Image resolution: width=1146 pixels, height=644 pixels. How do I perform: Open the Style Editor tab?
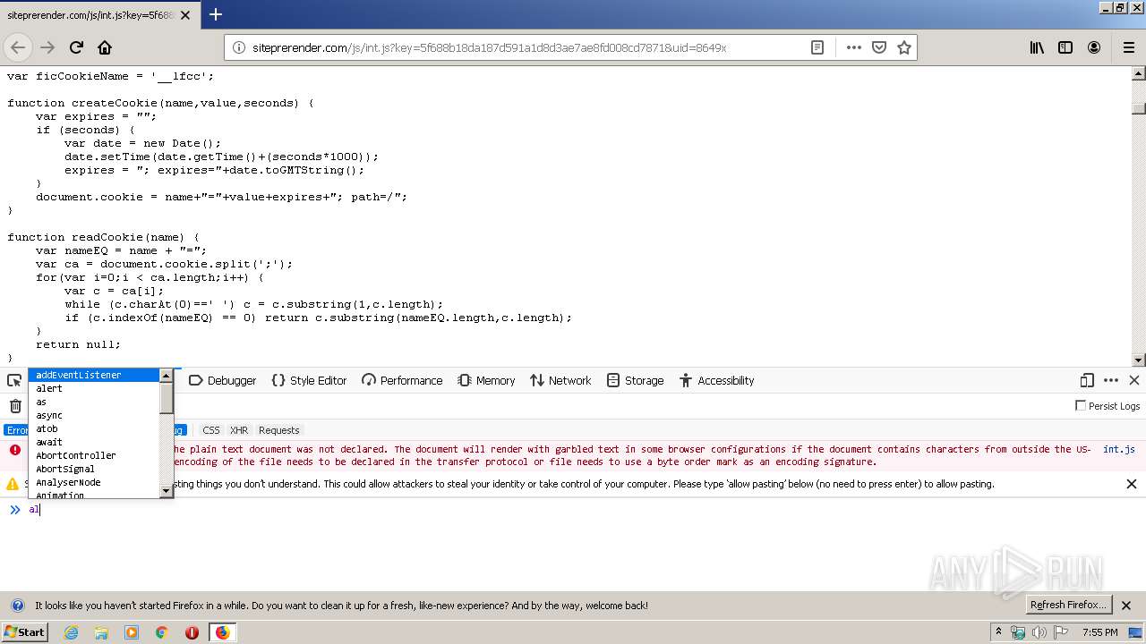[309, 380]
